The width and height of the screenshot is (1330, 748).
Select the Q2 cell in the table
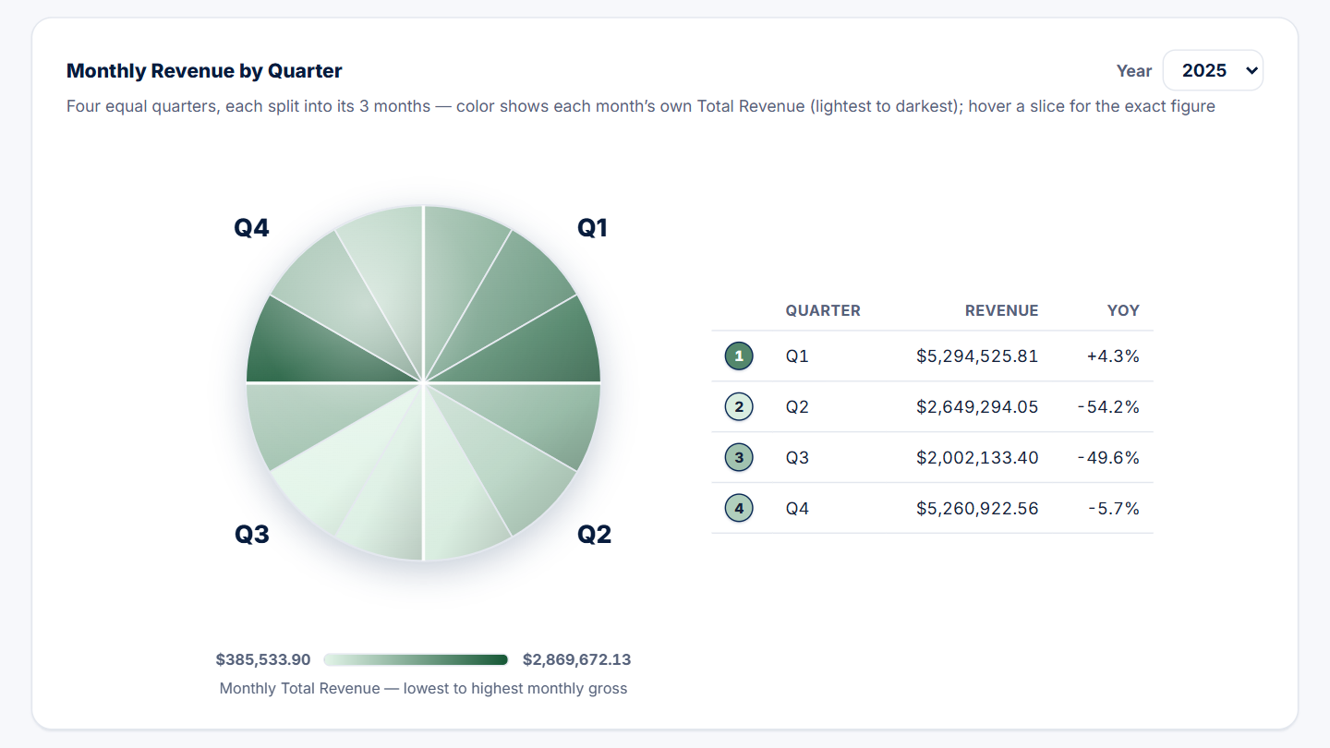click(797, 406)
